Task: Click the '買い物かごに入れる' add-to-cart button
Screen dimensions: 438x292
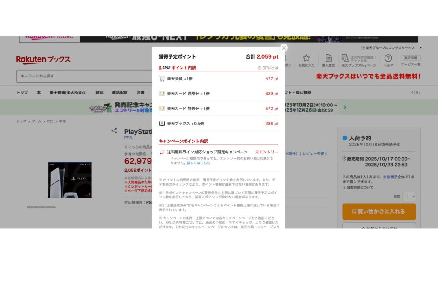Action: coord(379,211)
